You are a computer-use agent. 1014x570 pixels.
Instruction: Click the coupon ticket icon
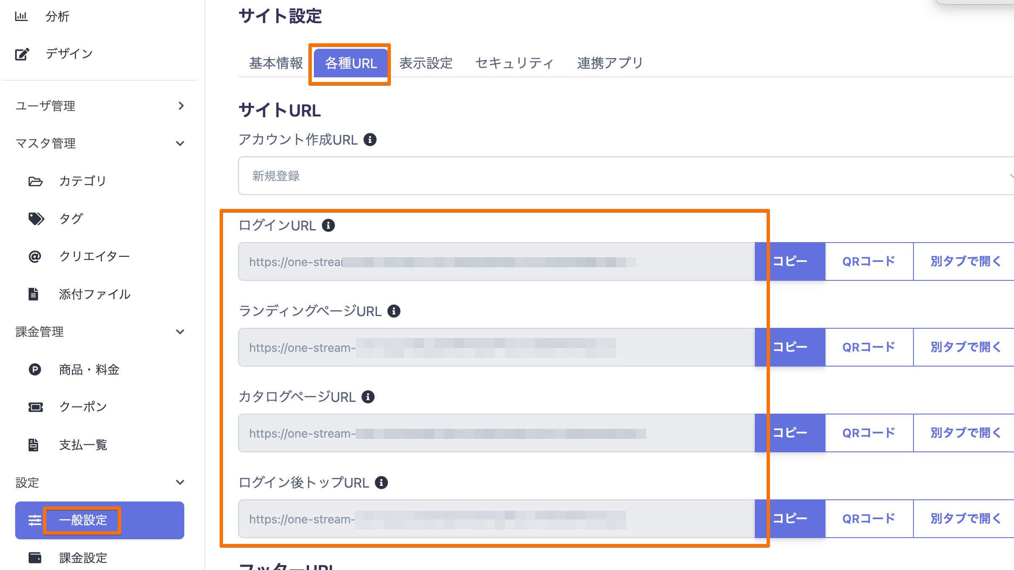pyautogui.click(x=35, y=407)
